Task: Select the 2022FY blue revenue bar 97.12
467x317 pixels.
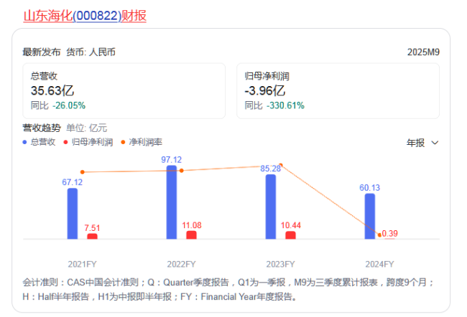Action: point(172,202)
